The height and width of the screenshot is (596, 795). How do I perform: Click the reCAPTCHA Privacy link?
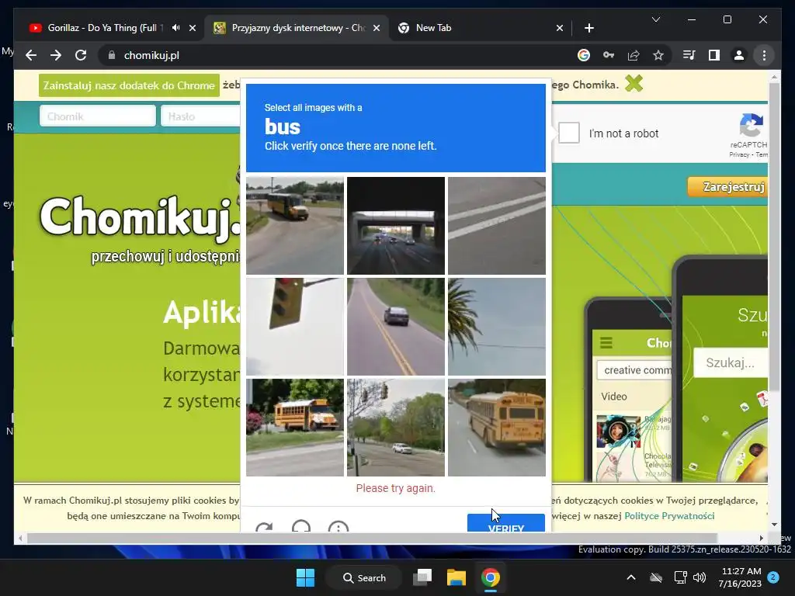pyautogui.click(x=739, y=154)
